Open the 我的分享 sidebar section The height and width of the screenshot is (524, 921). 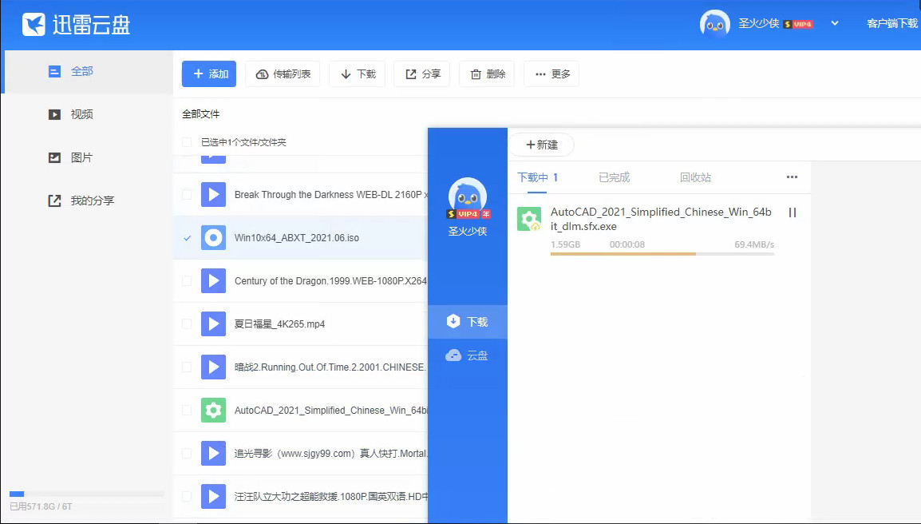tap(89, 200)
